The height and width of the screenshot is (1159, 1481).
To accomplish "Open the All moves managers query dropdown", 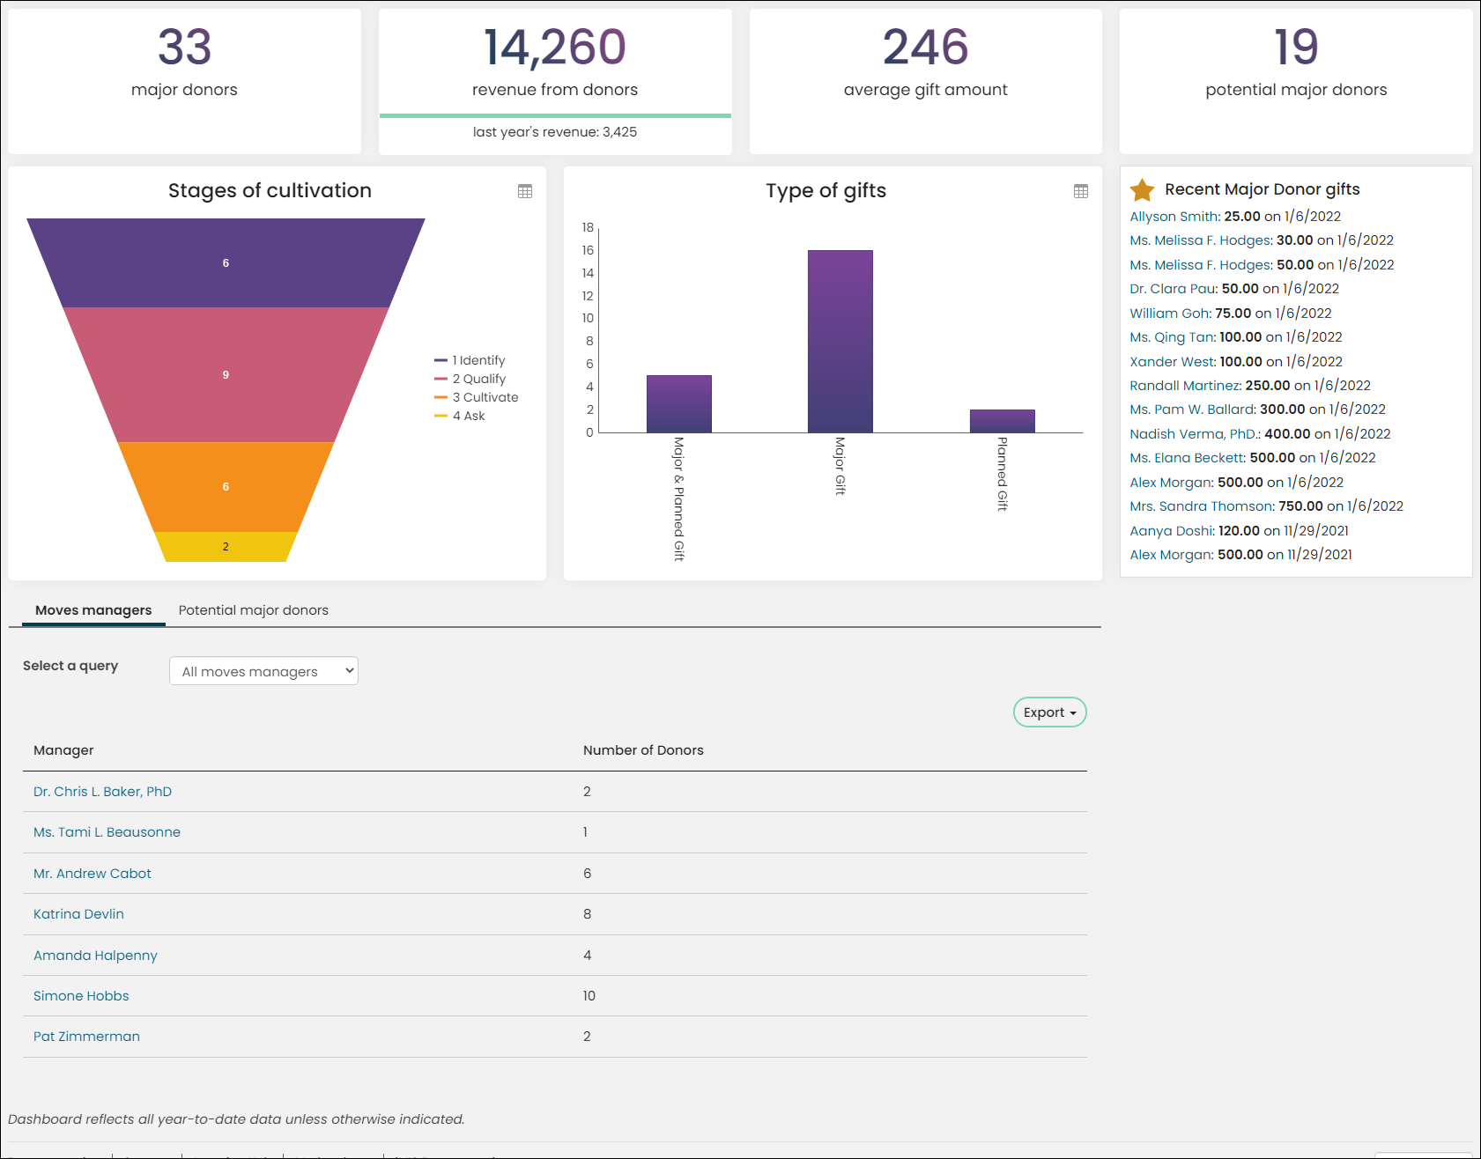I will (x=263, y=671).
